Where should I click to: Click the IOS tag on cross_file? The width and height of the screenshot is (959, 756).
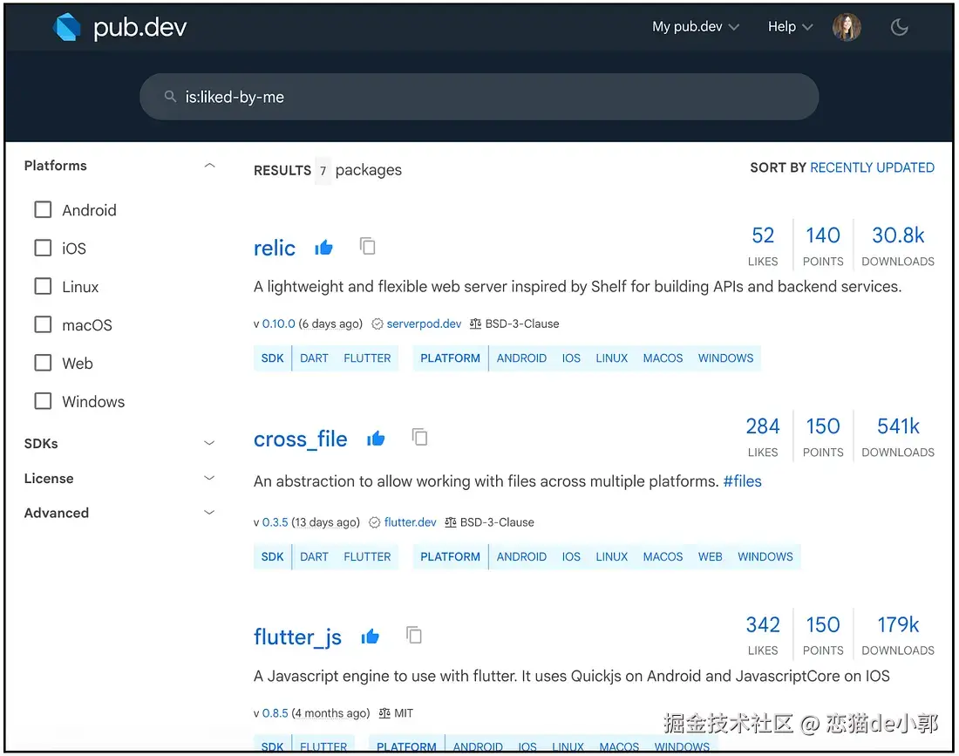click(x=571, y=556)
